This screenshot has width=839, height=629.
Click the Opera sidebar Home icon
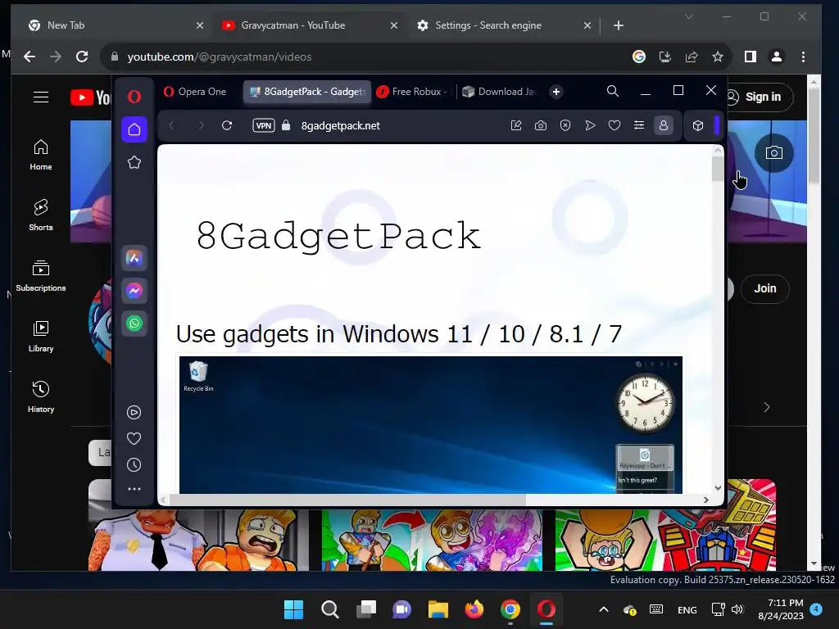(134, 129)
